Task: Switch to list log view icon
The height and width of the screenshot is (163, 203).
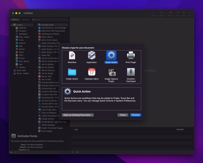Action: point(72,152)
